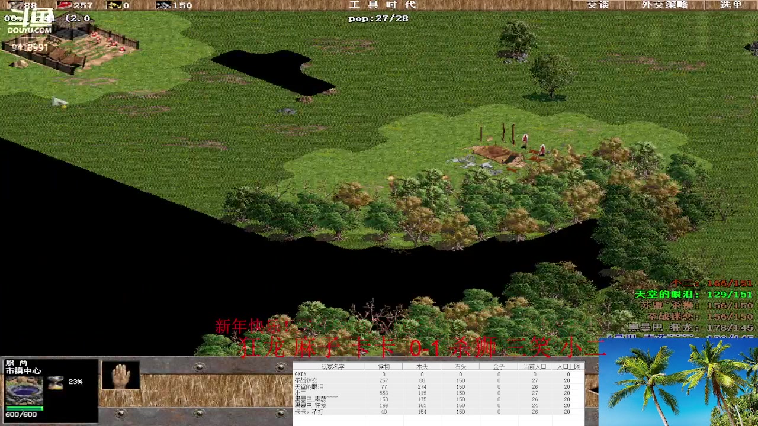Open the 交谈 chat menu
This screenshot has height=426, width=758.
[x=598, y=5]
